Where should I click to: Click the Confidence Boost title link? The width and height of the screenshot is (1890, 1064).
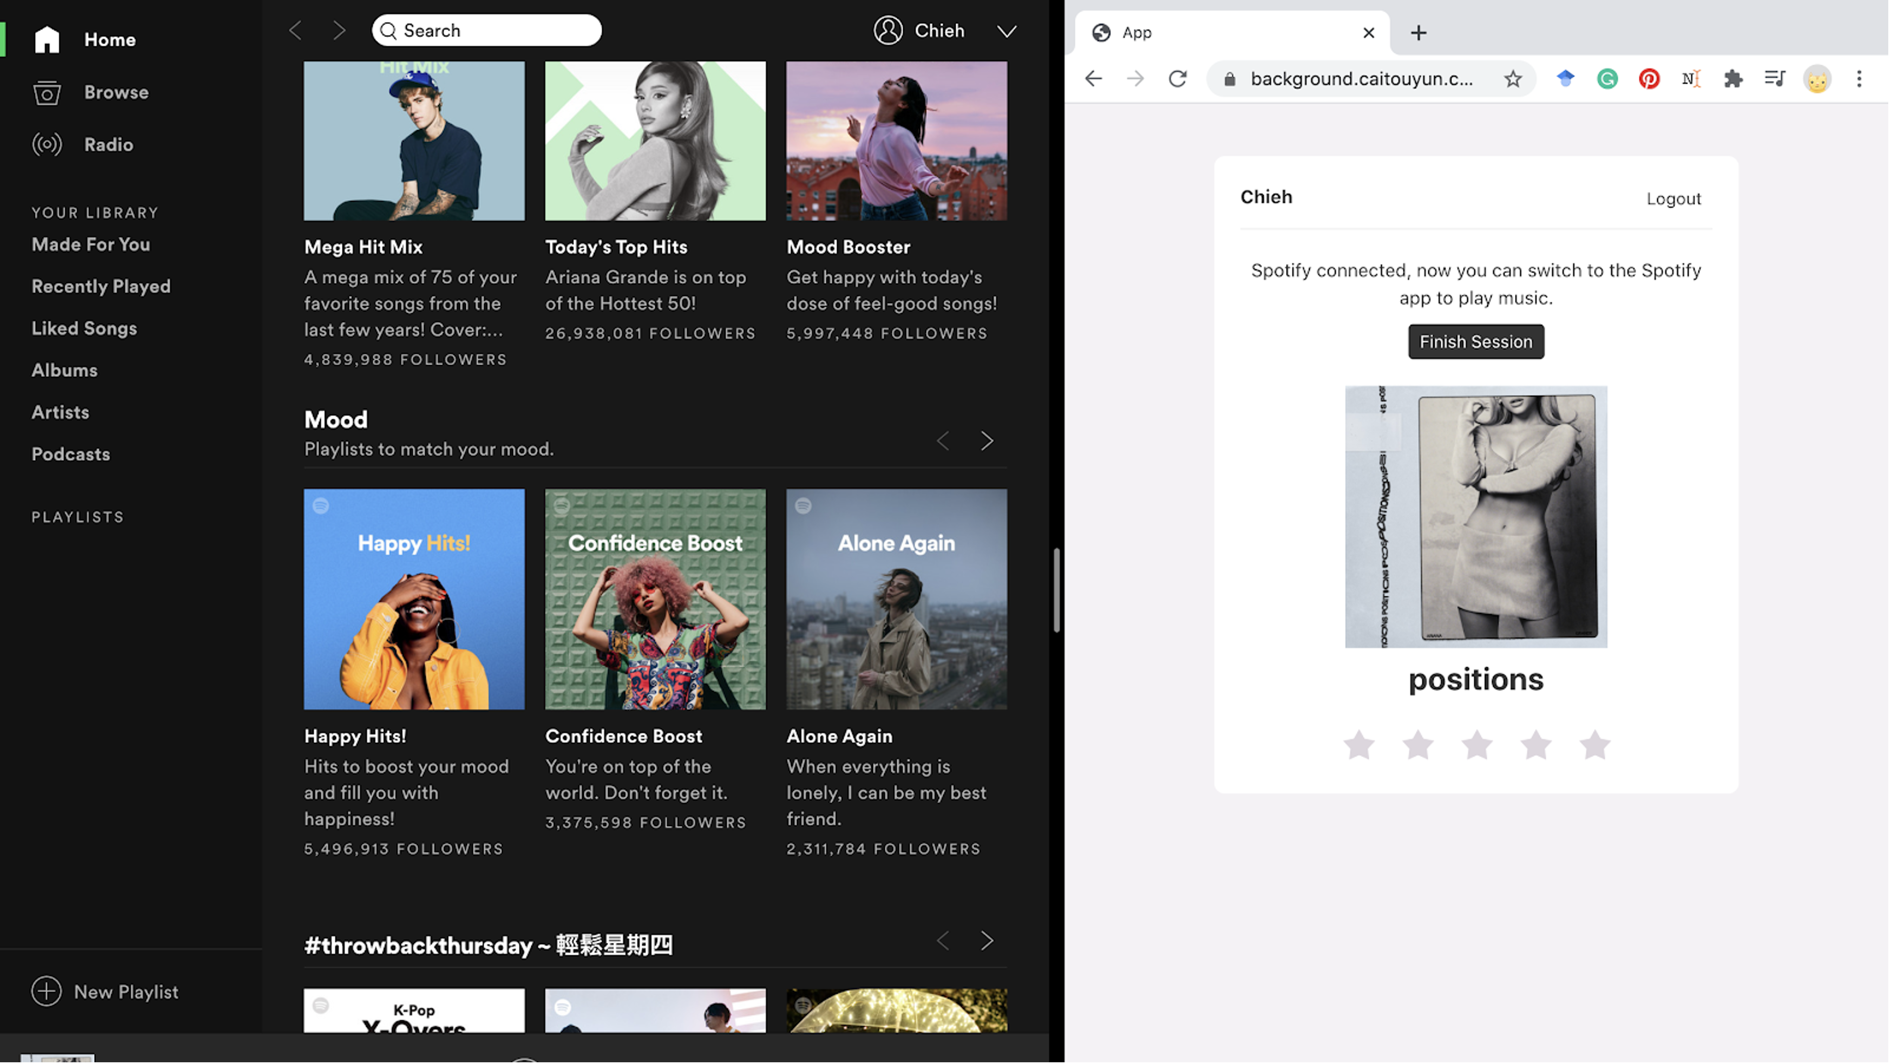(624, 736)
